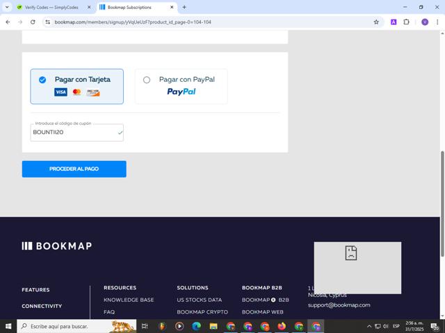Bookmark this page with the star icon
Screen dimensions: 445x333
click(376, 22)
